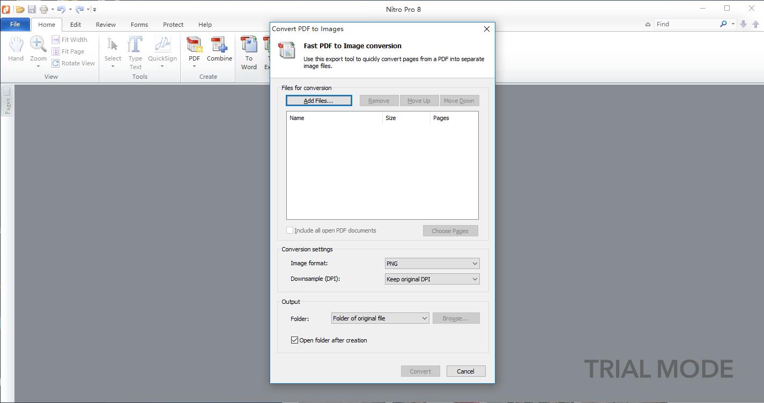This screenshot has width=764, height=403.
Task: Click the Move Up button
Action: (x=419, y=101)
